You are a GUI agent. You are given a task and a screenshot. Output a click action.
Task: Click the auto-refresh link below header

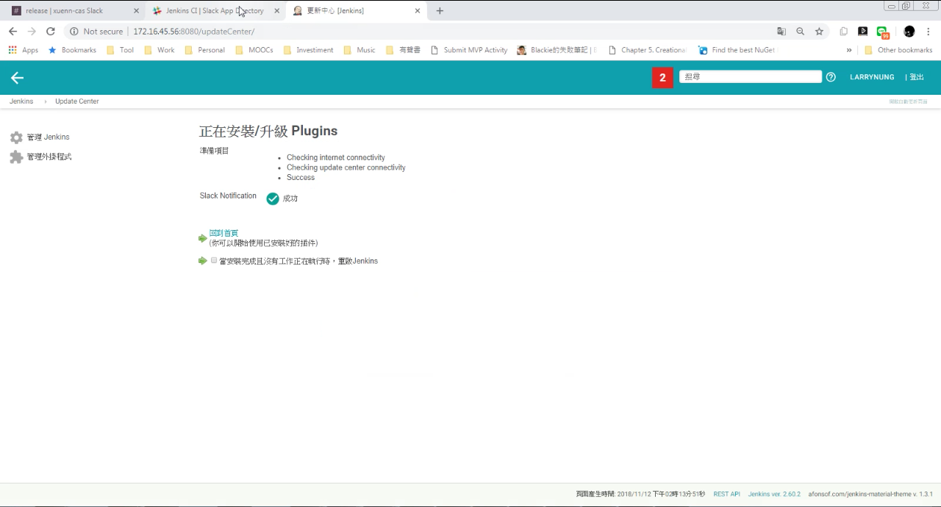pyautogui.click(x=908, y=101)
